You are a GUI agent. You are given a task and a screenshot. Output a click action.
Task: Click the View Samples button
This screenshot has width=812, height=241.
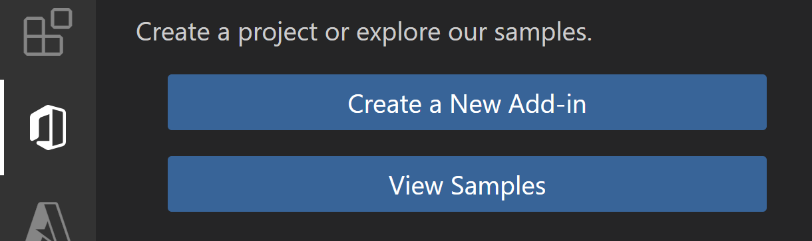click(x=467, y=184)
